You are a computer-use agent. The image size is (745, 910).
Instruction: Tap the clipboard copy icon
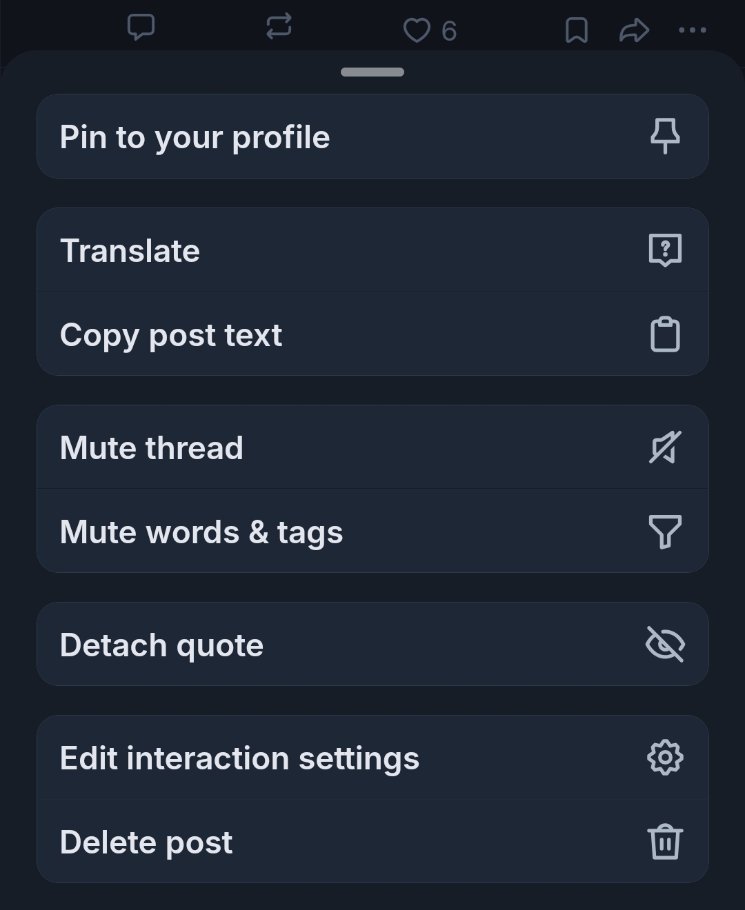click(665, 335)
